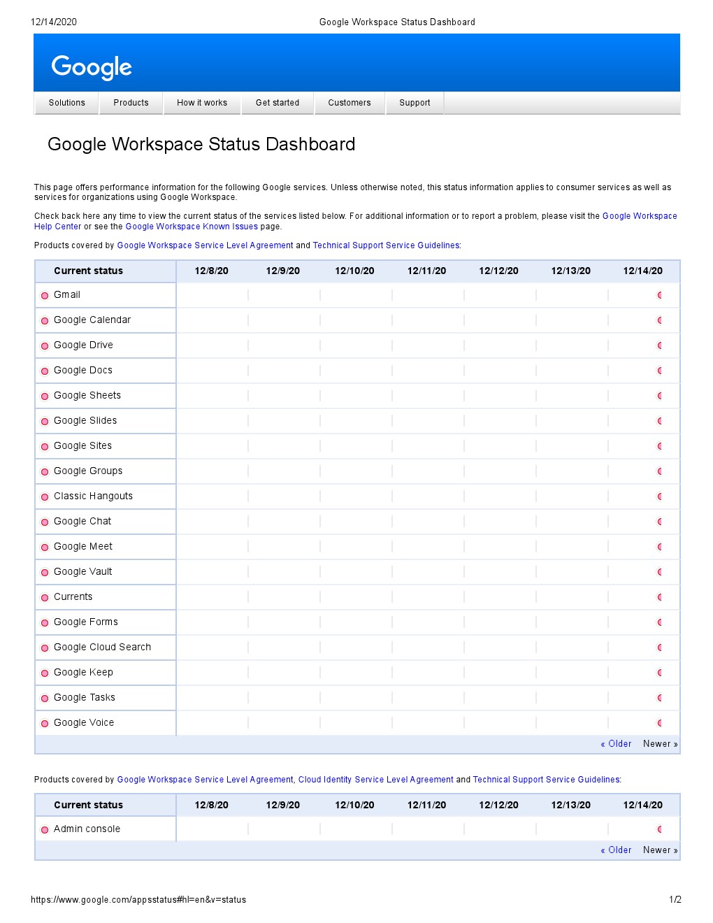Viewport: 713px width, 923px height.
Task: Click Newer link under Admin console table
Action: [661, 850]
